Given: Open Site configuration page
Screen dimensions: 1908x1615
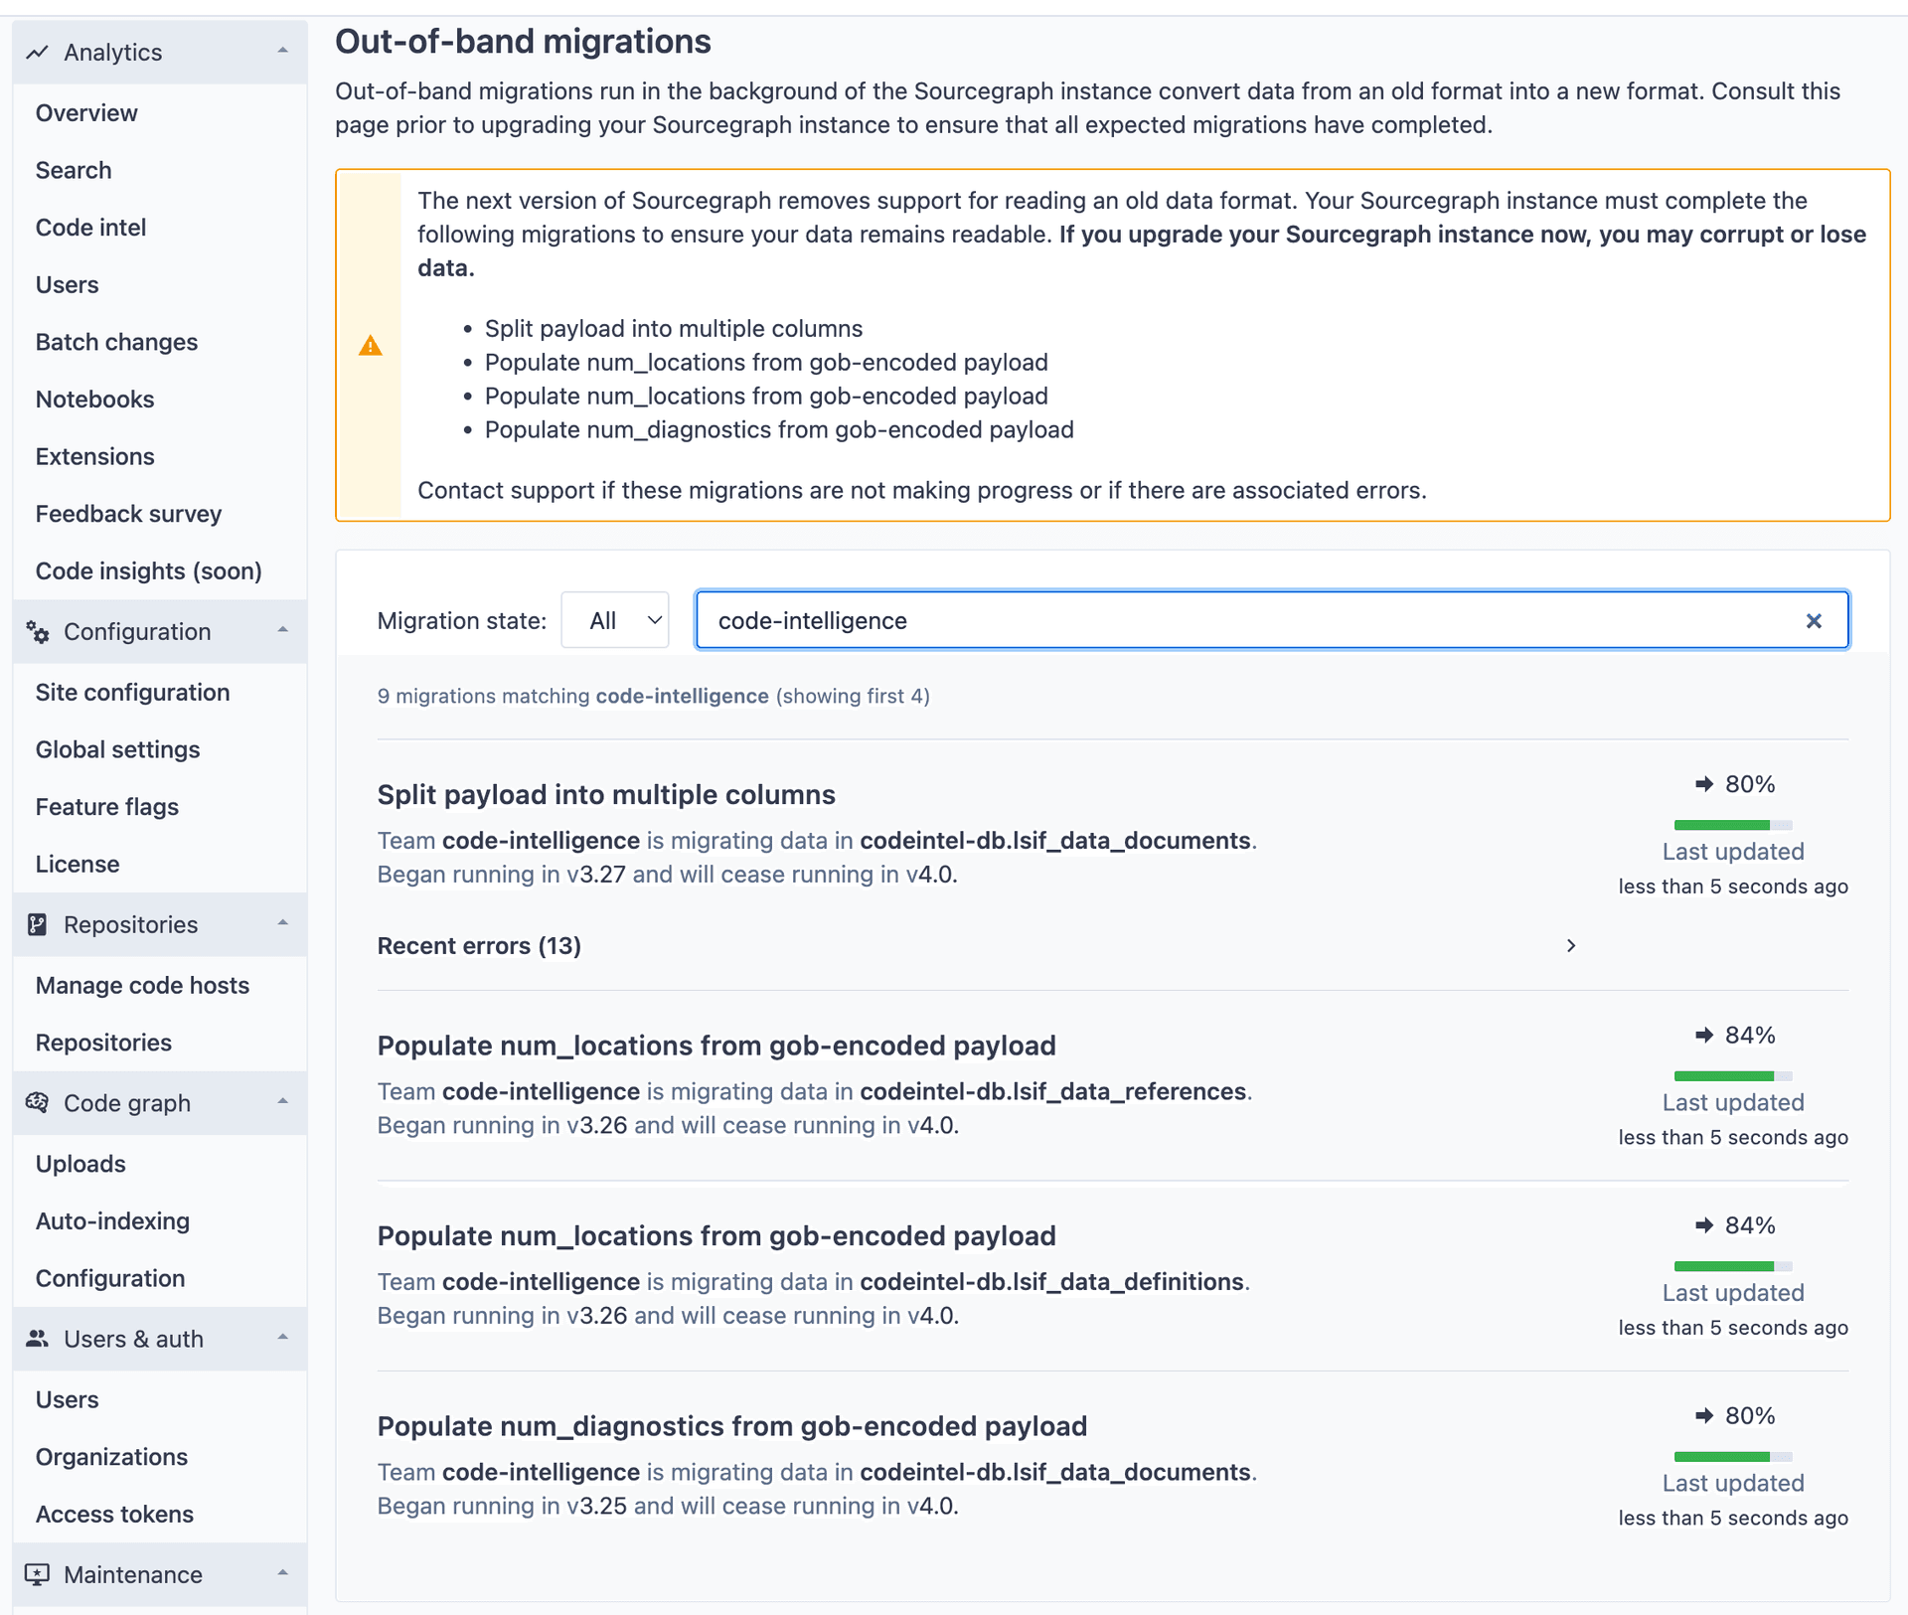Looking at the screenshot, I should pyautogui.click(x=132, y=693).
